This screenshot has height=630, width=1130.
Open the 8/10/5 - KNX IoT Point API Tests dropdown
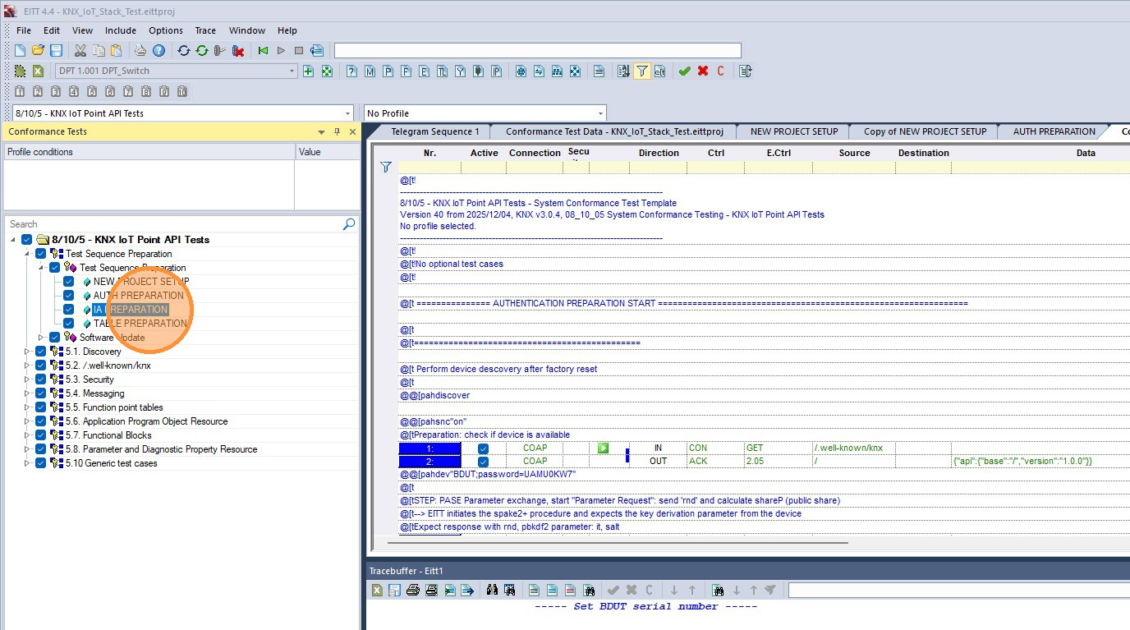(x=347, y=113)
